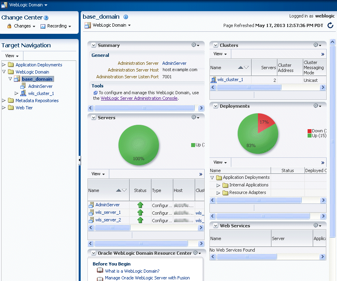The height and width of the screenshot is (281, 337).
Task: Click the Web Tier folder icon
Action: [x=11, y=107]
